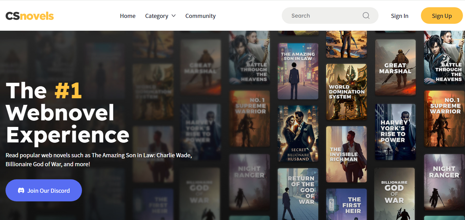The image size is (465, 220).
Task: Click the CSnovels logo
Action: point(30,16)
